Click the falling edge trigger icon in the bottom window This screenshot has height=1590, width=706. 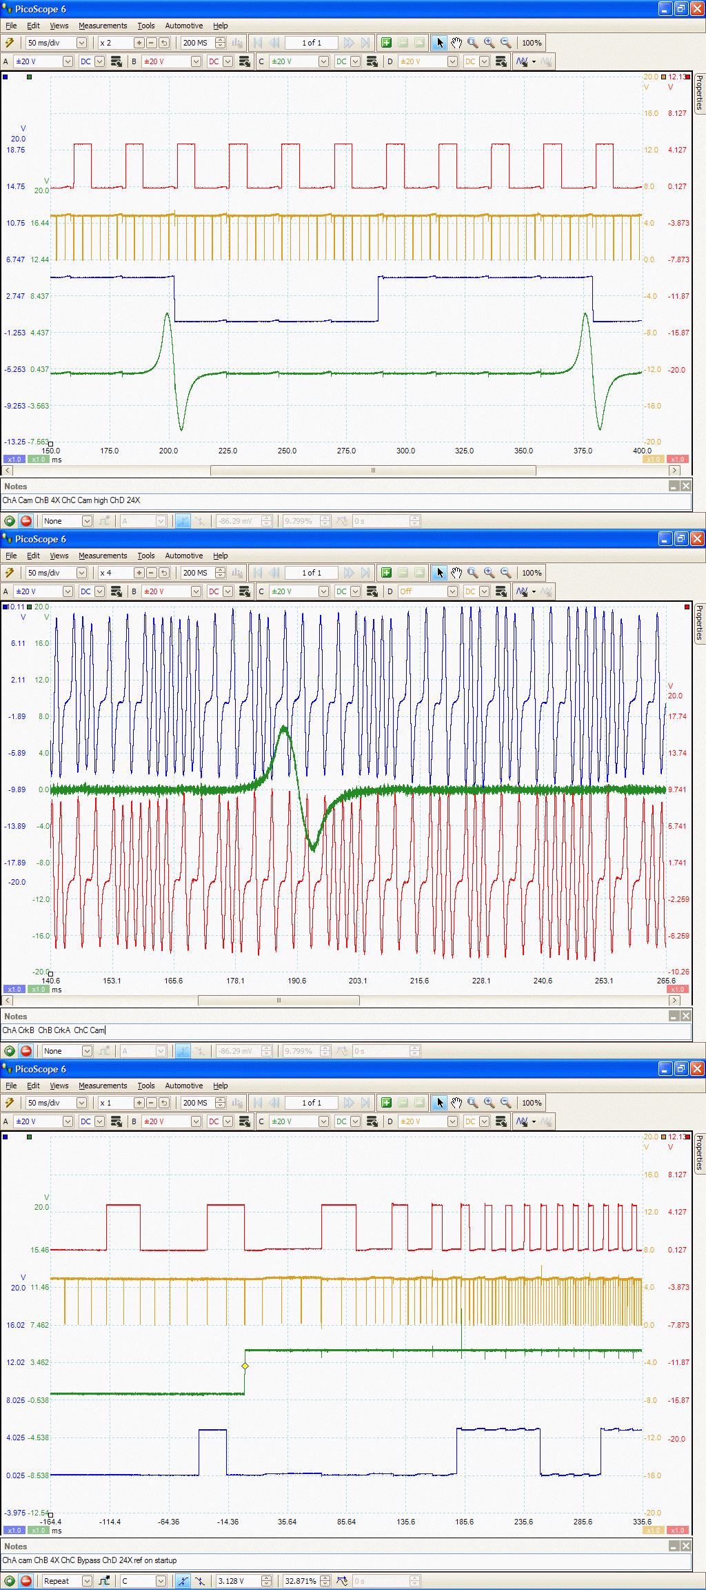199,1581
